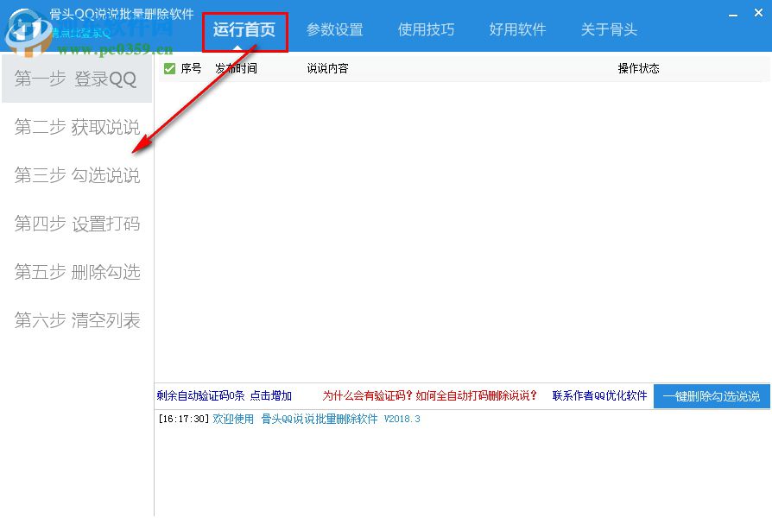Click the 发布时间 column header
This screenshot has width=772, height=518.
[236, 68]
